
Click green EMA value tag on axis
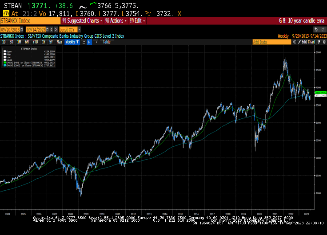[321, 92]
